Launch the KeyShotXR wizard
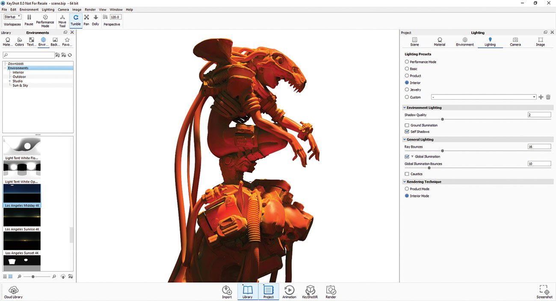 (310, 292)
